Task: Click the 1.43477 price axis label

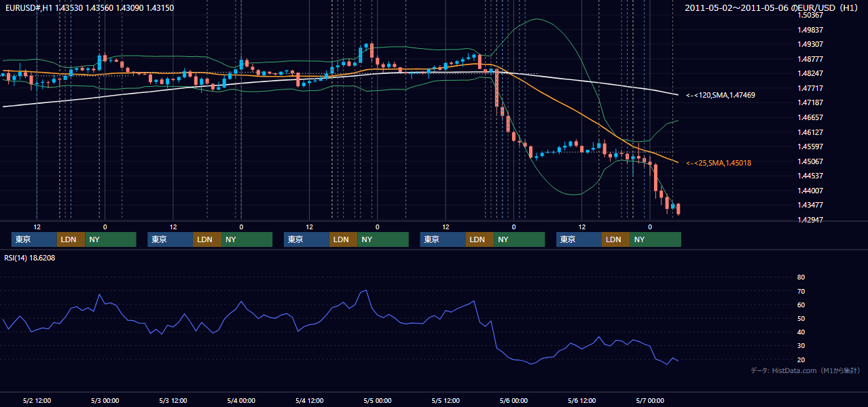Action: tap(810, 206)
